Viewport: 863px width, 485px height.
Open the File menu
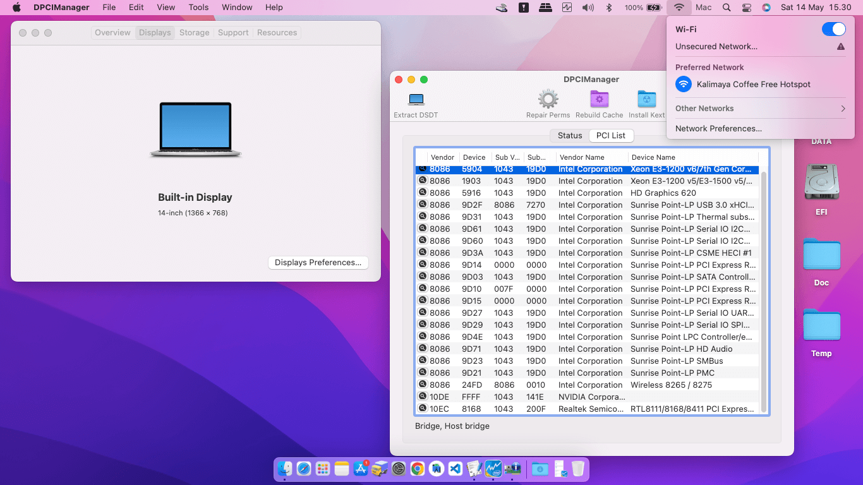109,8
